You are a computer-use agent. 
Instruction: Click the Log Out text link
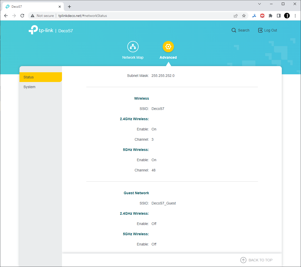coord(271,30)
